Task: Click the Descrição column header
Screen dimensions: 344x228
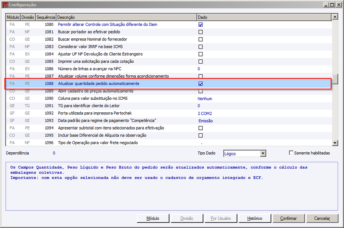Action: pyautogui.click(x=126, y=17)
